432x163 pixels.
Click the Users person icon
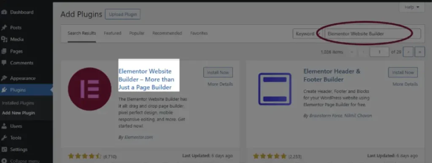(x=4, y=126)
